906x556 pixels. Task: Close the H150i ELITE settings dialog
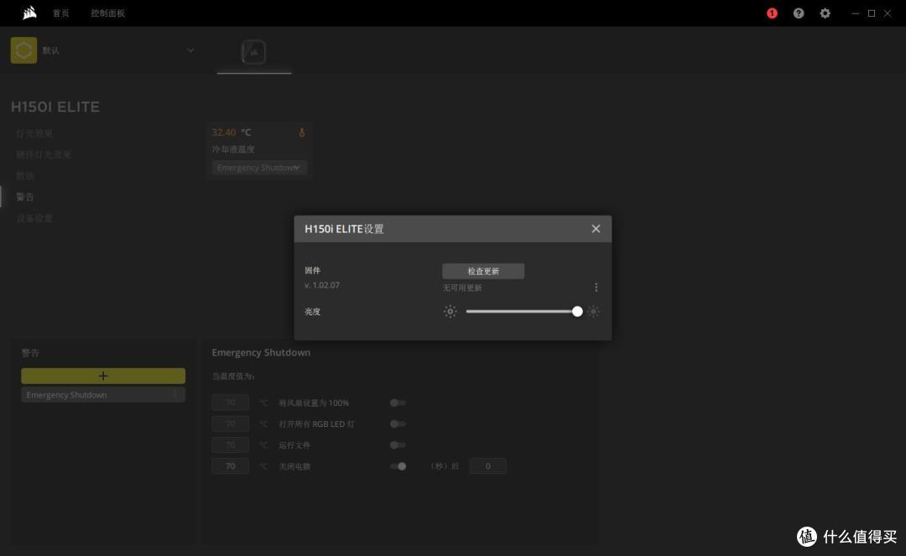(596, 229)
